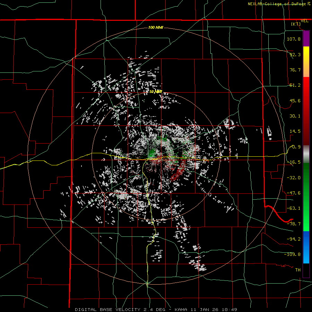This screenshot has height=312, width=312.
Task: Click the 100 NMI range ring label
Action: click(x=156, y=27)
